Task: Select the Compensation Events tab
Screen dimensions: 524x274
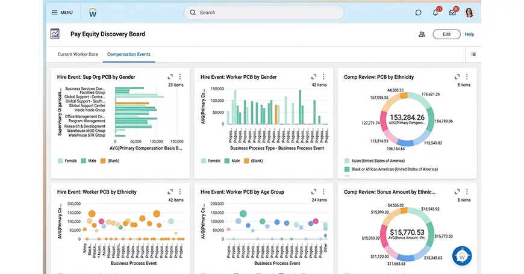Action: [x=129, y=54]
